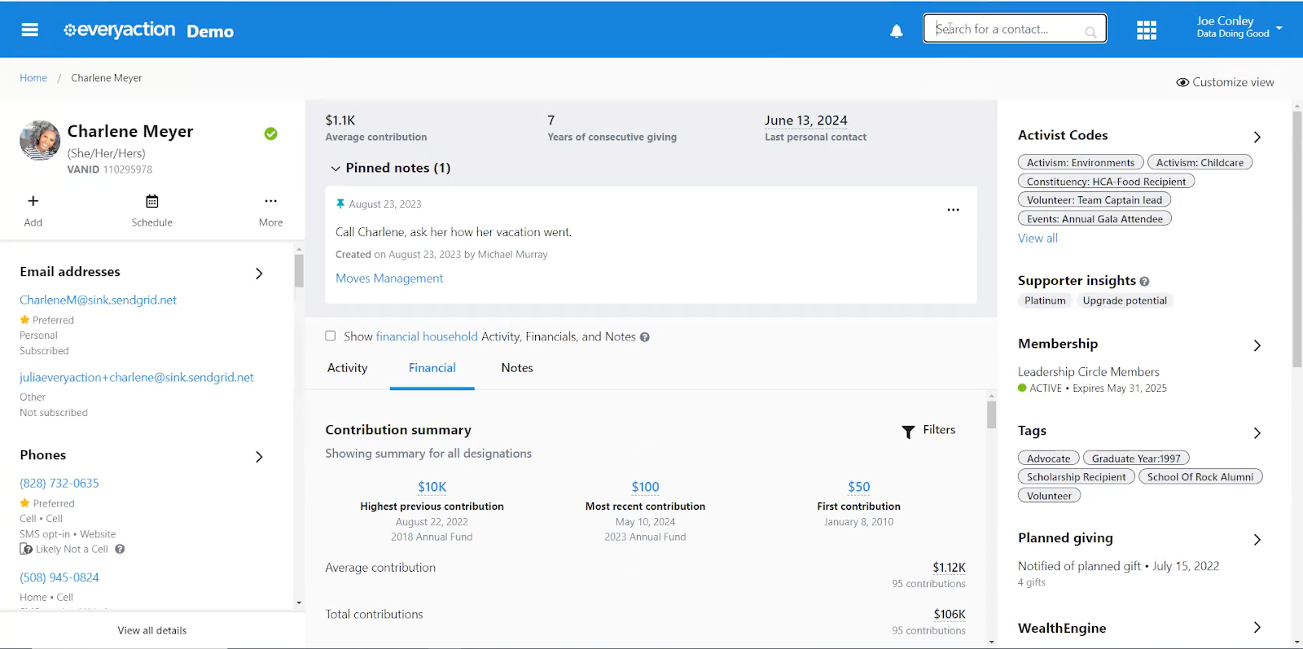Expand the Activist Codes panel arrow

pos(1257,137)
